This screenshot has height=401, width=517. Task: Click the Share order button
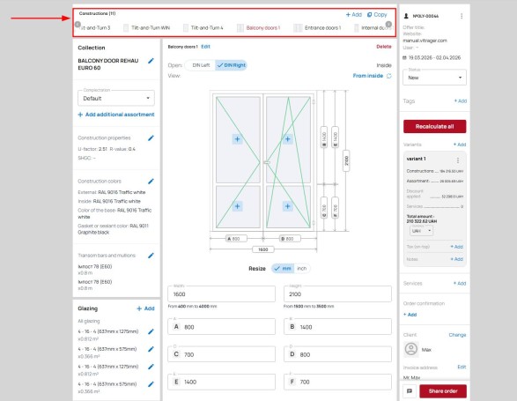coord(443,391)
